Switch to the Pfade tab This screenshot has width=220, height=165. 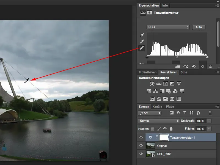pyautogui.click(x=170, y=107)
